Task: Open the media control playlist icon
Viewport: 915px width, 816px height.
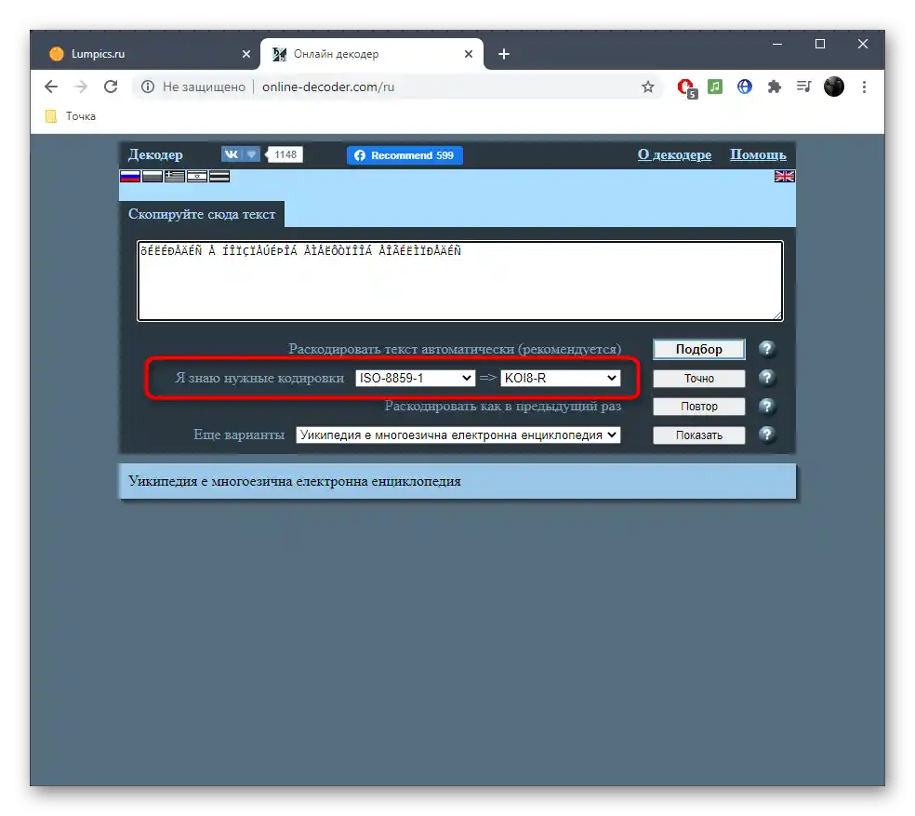Action: click(803, 87)
